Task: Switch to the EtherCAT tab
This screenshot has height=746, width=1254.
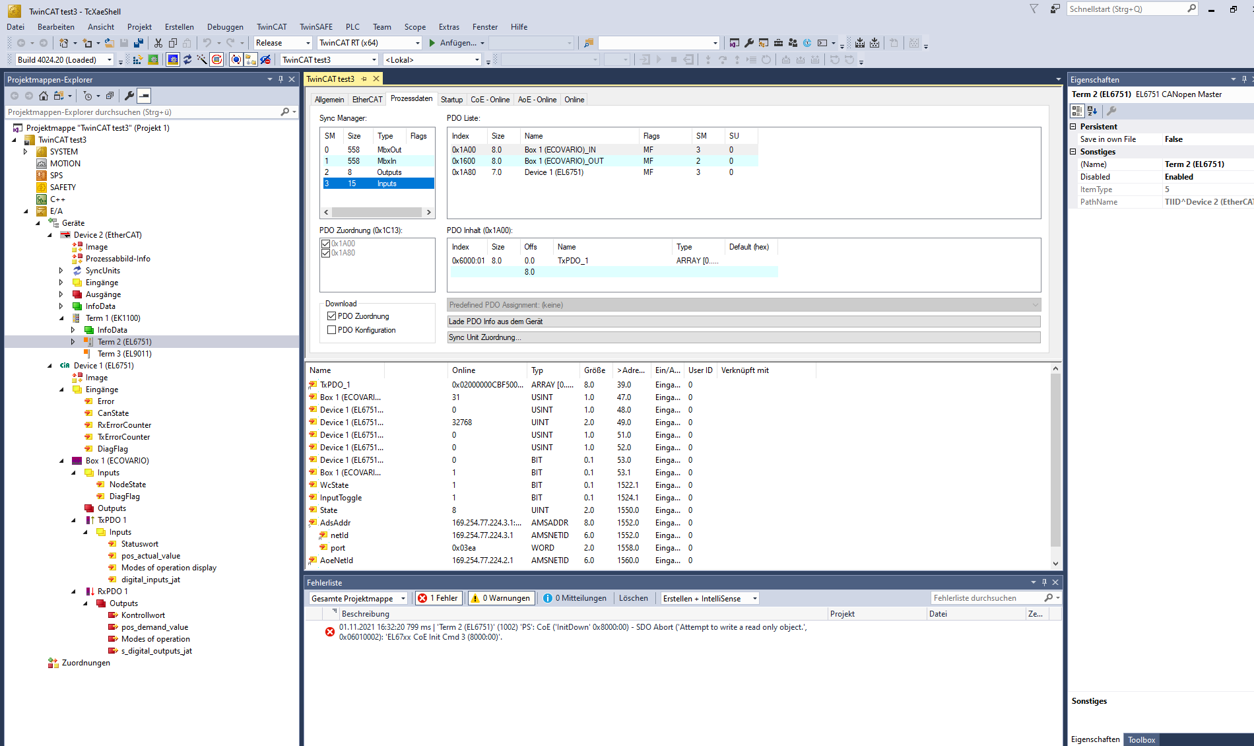Action: [x=367, y=100]
